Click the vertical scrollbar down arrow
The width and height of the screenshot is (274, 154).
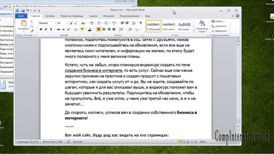coord(238,126)
